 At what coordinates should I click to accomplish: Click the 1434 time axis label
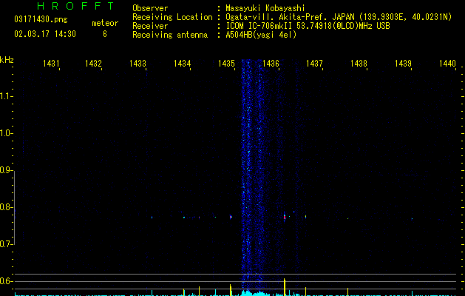182,64
